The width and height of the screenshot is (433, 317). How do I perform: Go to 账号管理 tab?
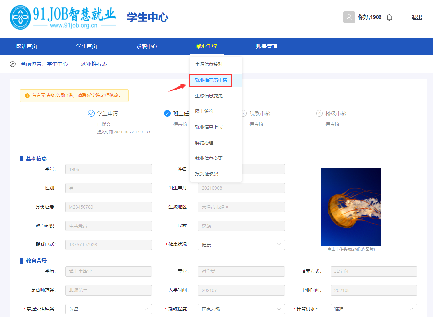coord(267,47)
